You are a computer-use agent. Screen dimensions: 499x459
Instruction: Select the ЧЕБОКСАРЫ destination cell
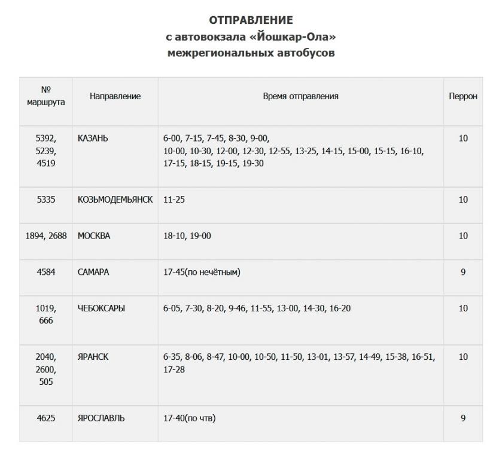pyautogui.click(x=101, y=308)
